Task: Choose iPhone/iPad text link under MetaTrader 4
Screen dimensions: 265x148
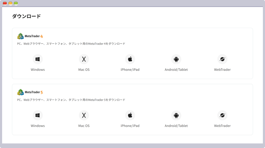Action: click(130, 69)
